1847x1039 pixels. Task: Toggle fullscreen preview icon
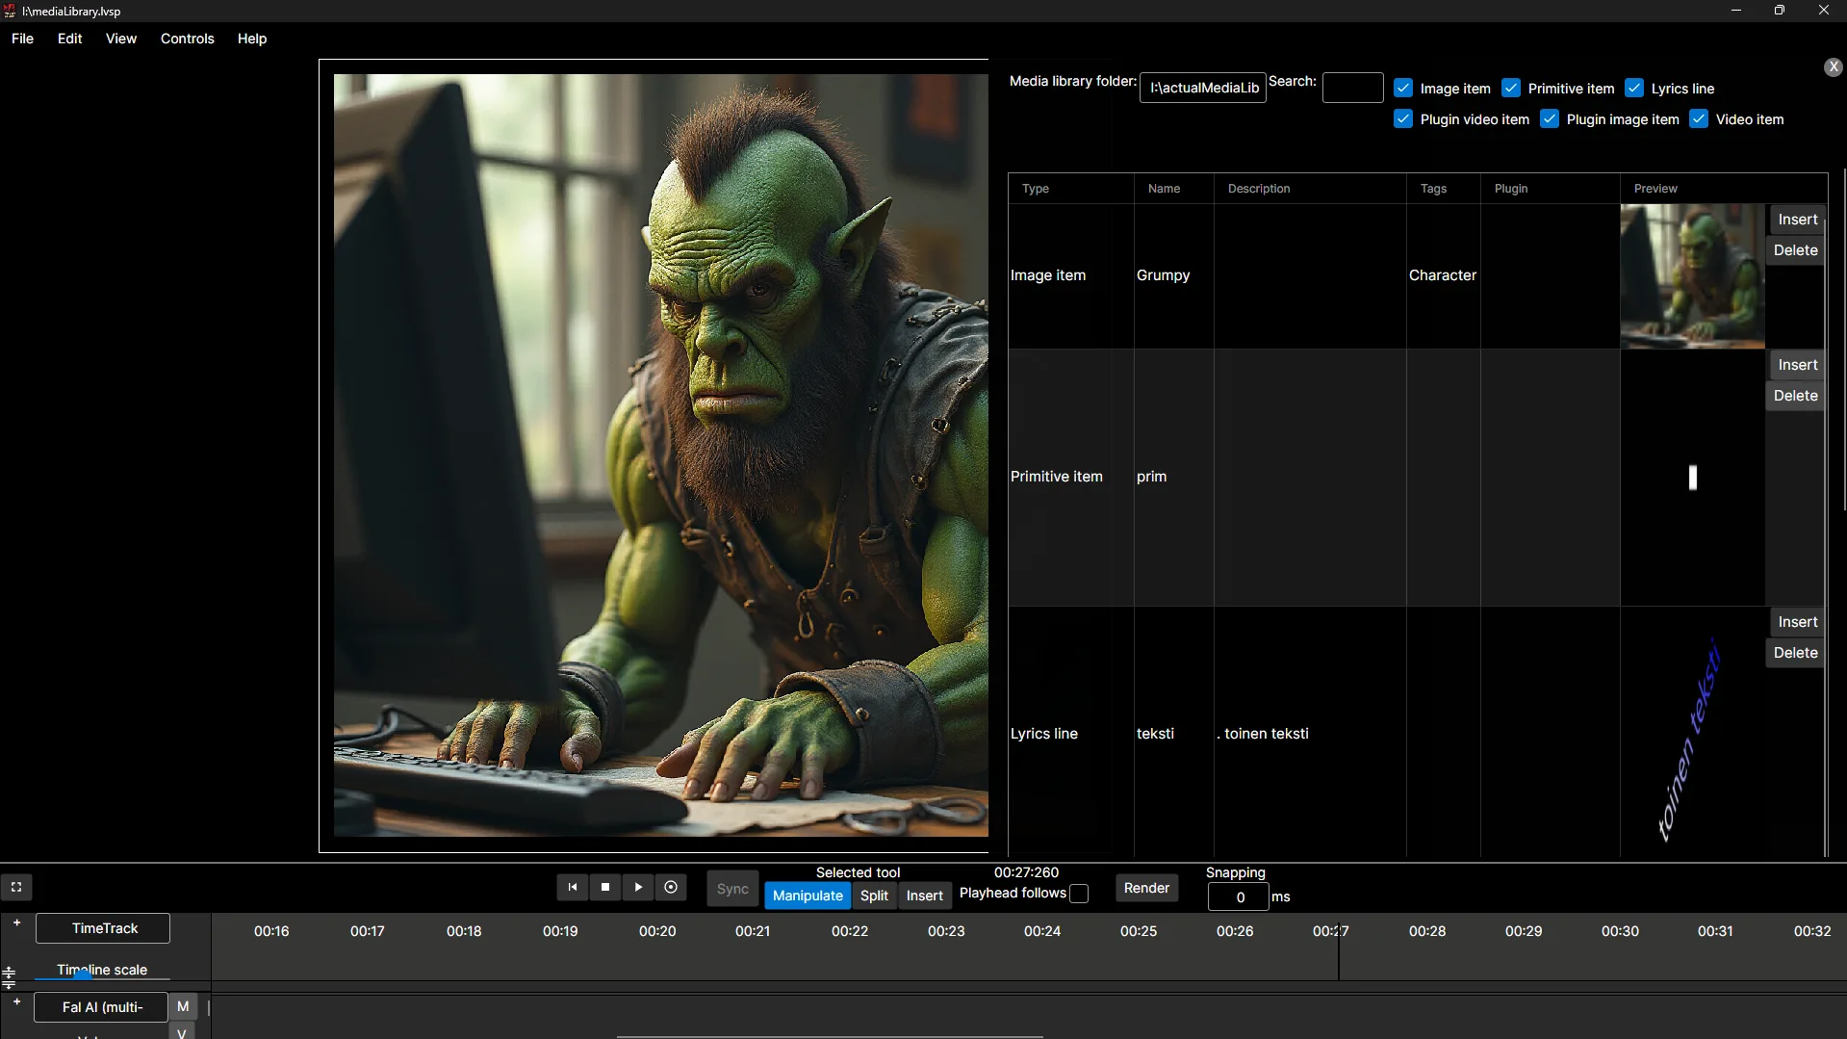coord(16,887)
